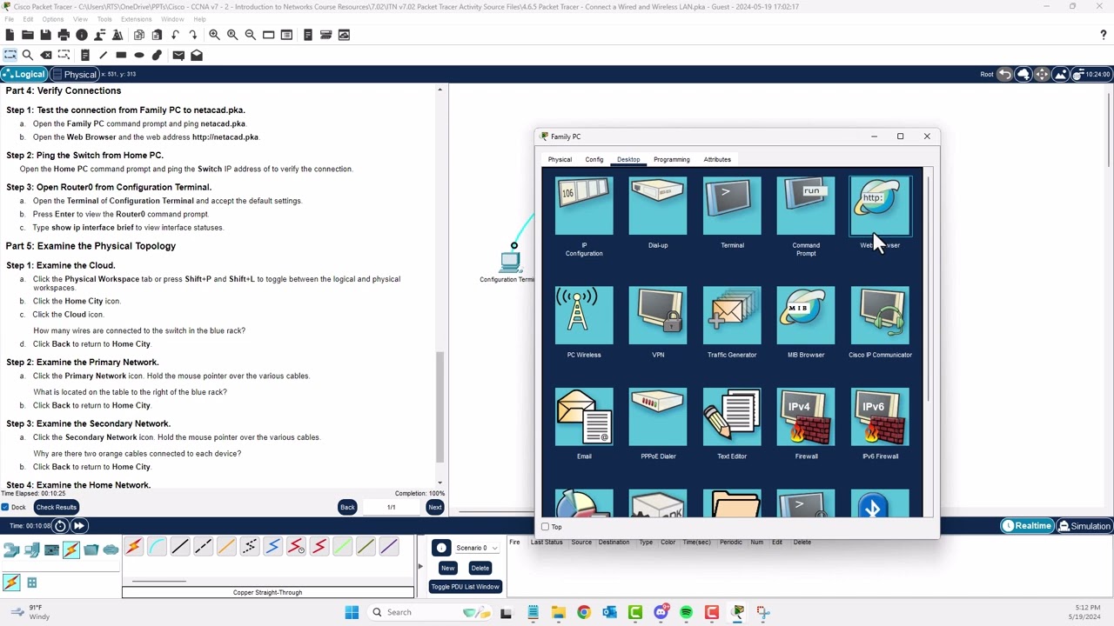Select the solid black copper straight-through cable
The height and width of the screenshot is (626, 1114).
180,547
